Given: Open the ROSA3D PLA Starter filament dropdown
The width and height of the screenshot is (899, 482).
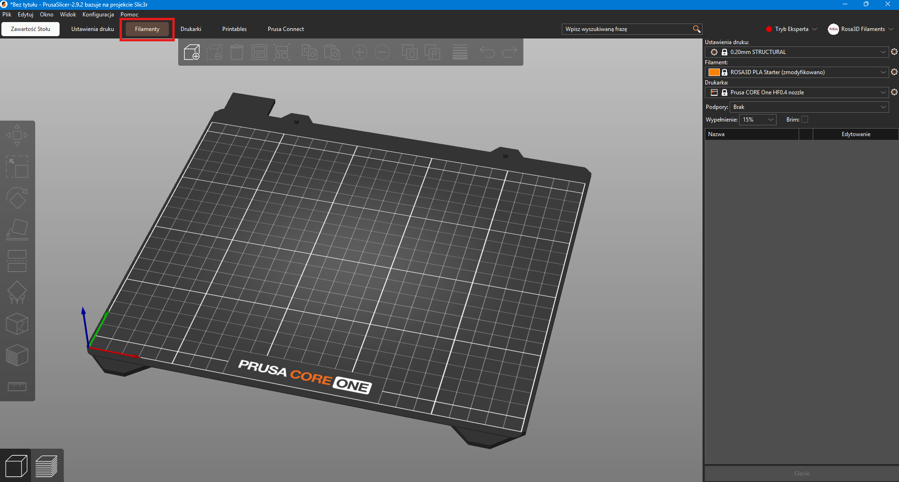Looking at the screenshot, I should (797, 72).
